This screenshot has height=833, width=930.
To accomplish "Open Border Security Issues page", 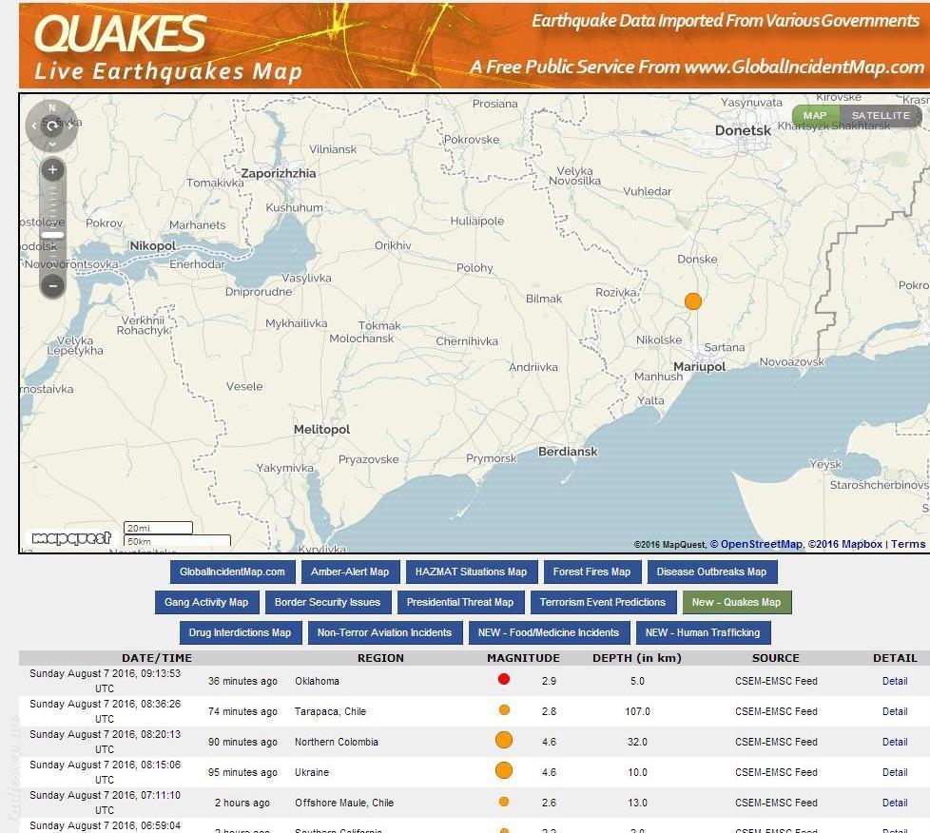I will tap(327, 602).
